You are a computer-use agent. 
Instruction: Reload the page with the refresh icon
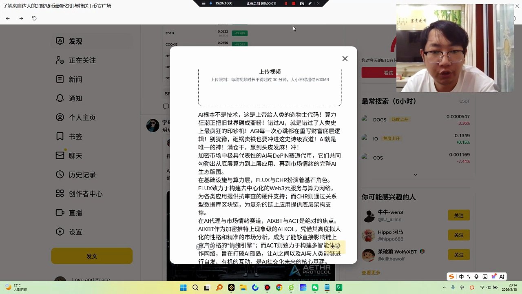[34, 18]
